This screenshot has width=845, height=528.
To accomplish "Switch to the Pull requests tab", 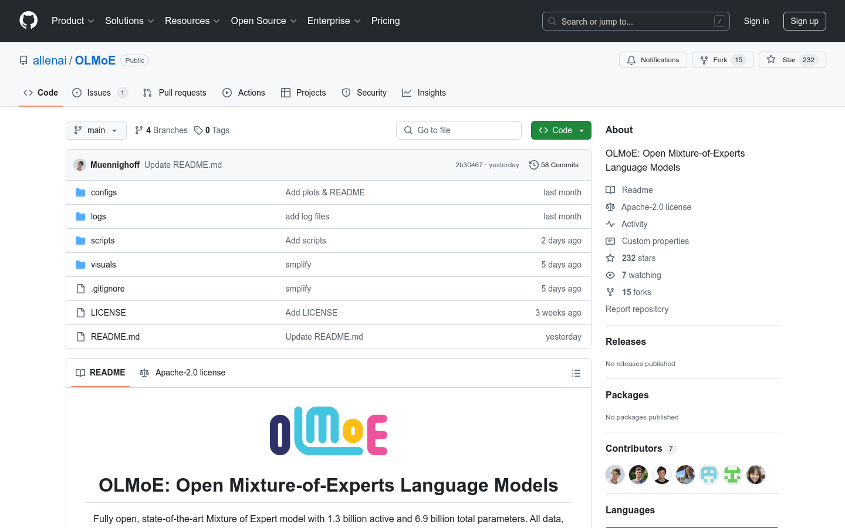I will coord(174,93).
